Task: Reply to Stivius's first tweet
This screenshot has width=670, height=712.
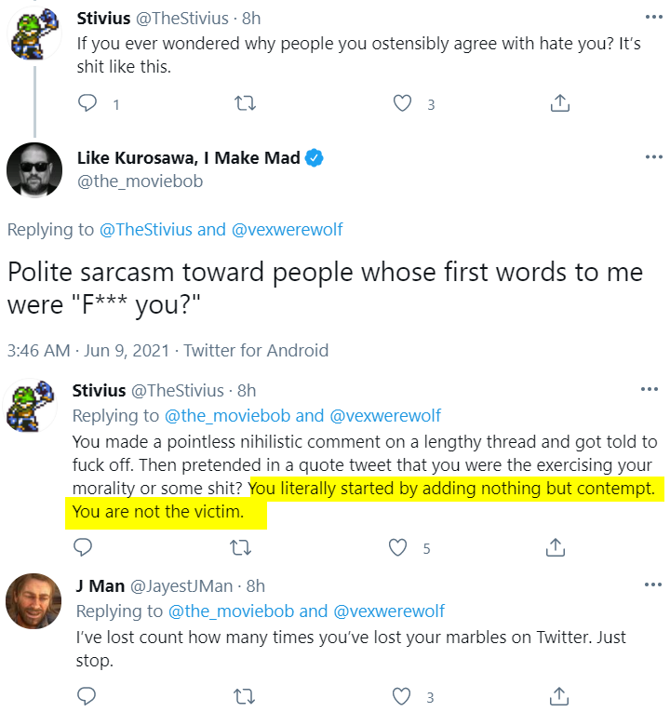Action: [87, 103]
